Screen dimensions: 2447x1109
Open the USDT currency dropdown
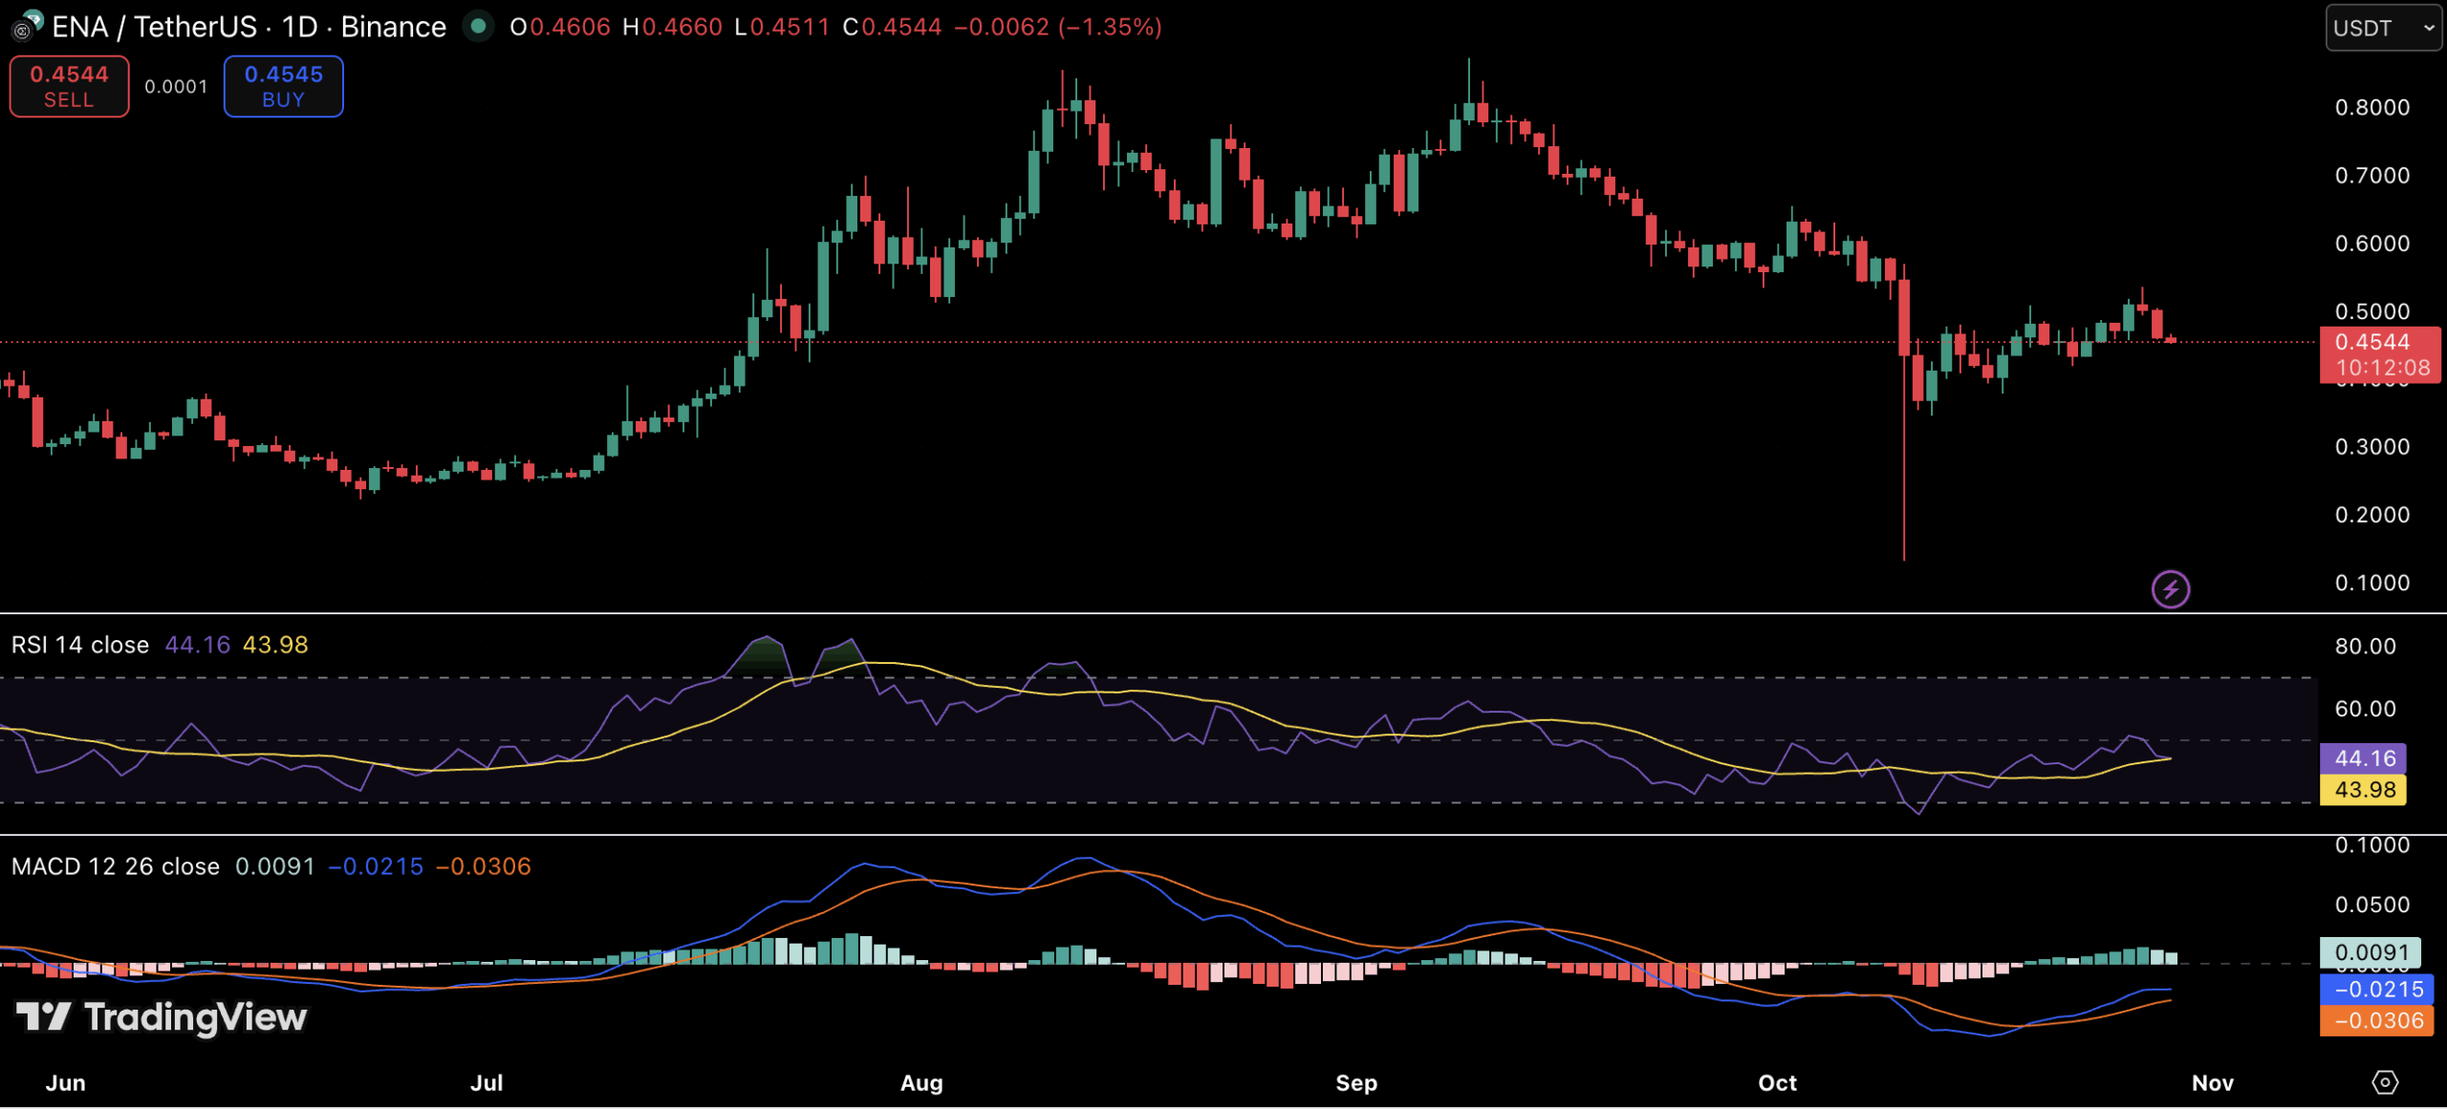point(2382,28)
